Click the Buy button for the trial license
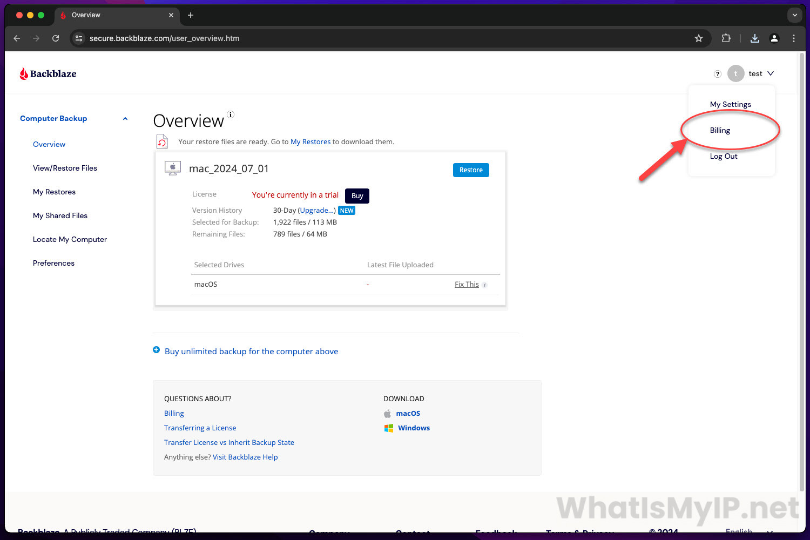 (357, 195)
